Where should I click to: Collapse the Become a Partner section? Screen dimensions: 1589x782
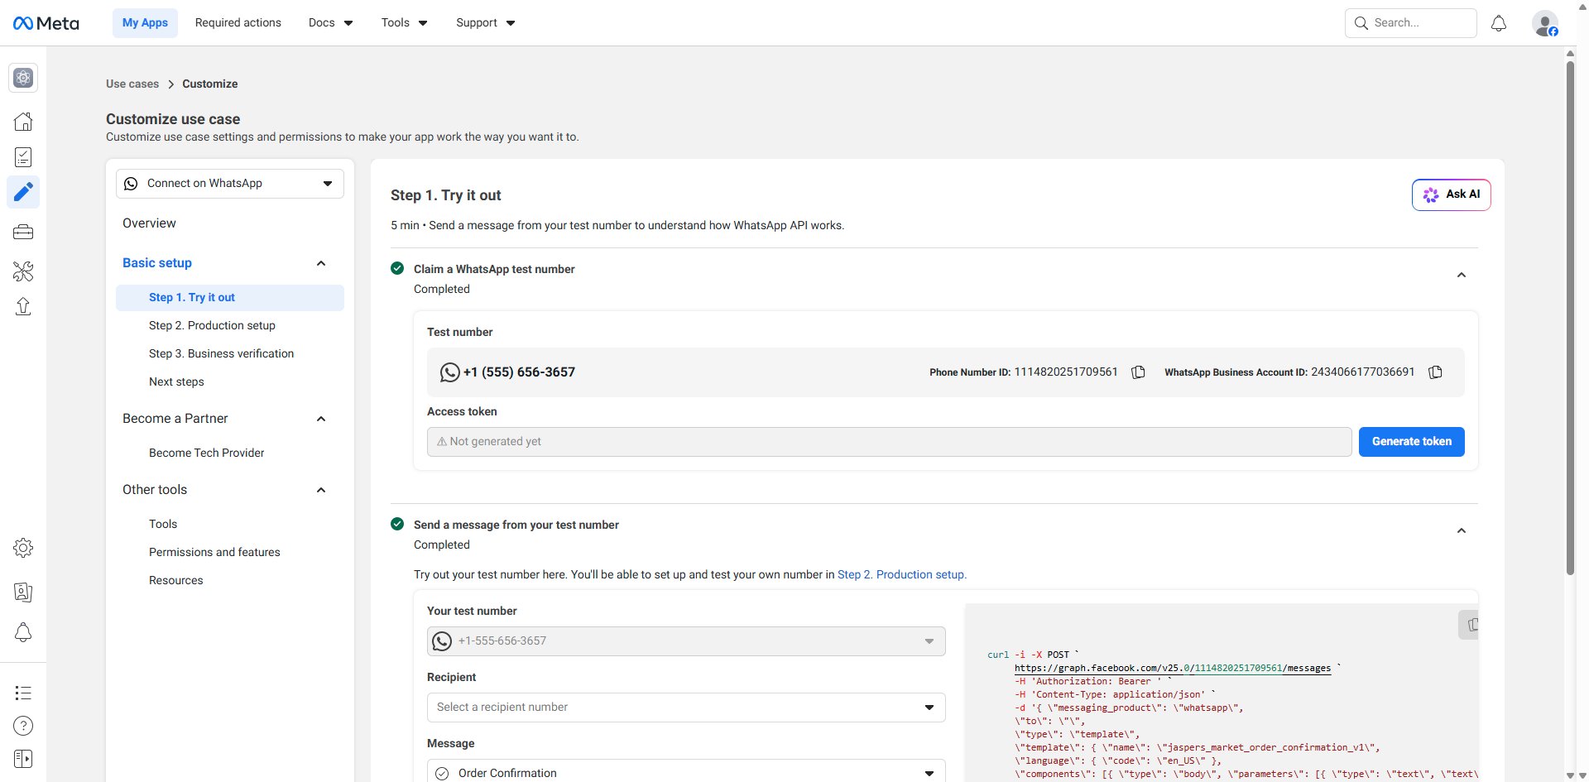point(321,419)
